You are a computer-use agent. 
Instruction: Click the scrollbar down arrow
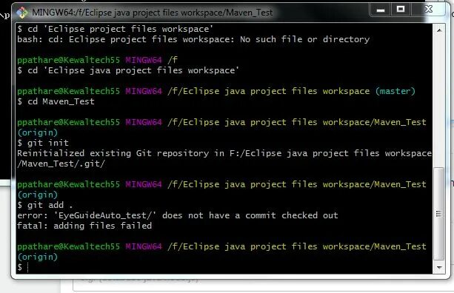pos(439,267)
